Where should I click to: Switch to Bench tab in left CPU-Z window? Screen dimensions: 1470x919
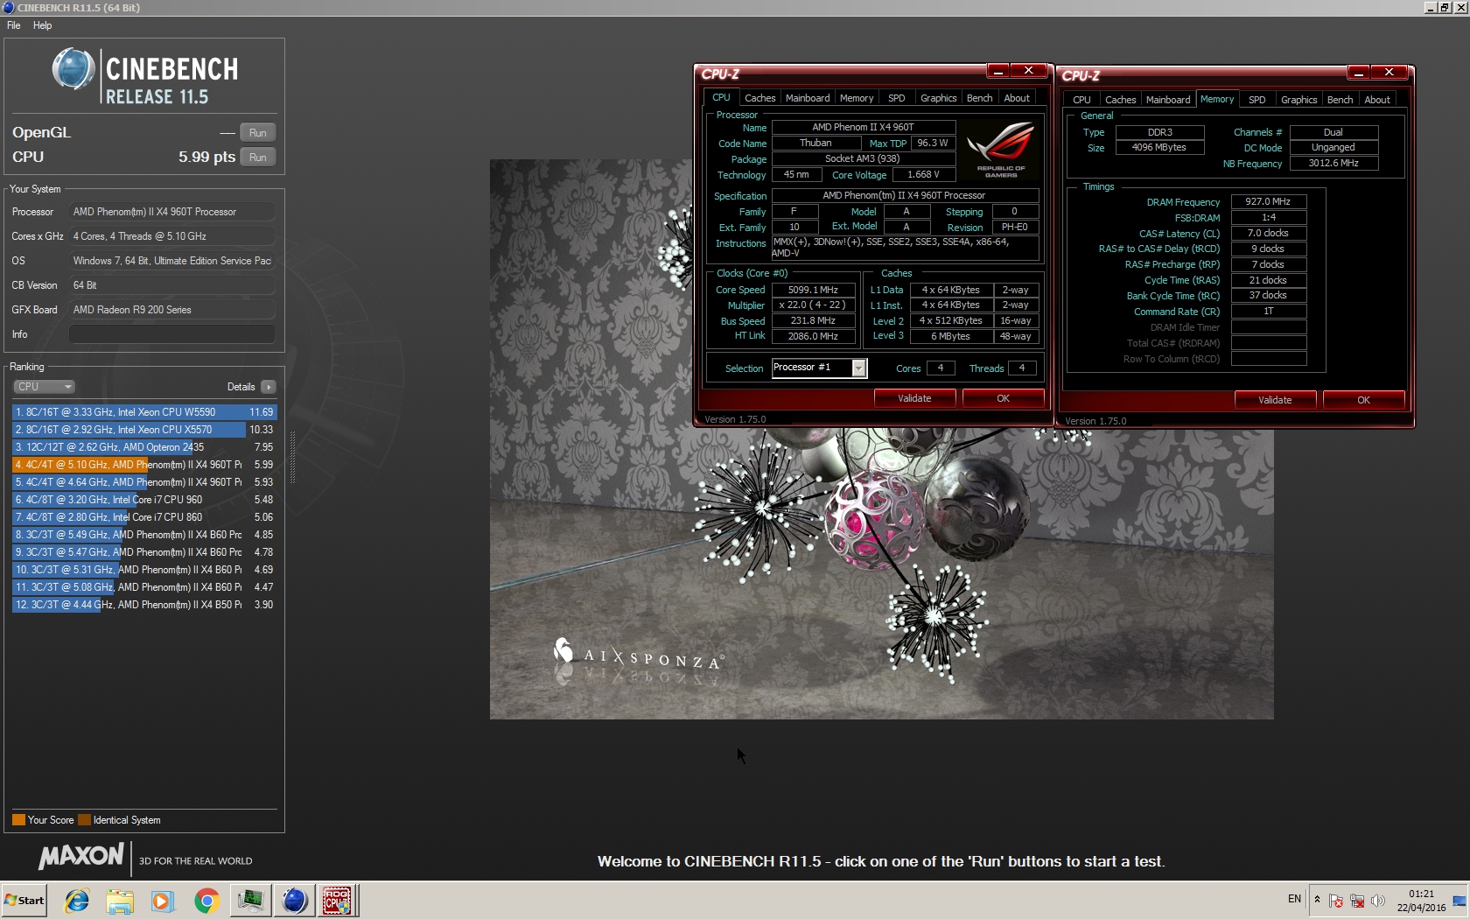(979, 98)
